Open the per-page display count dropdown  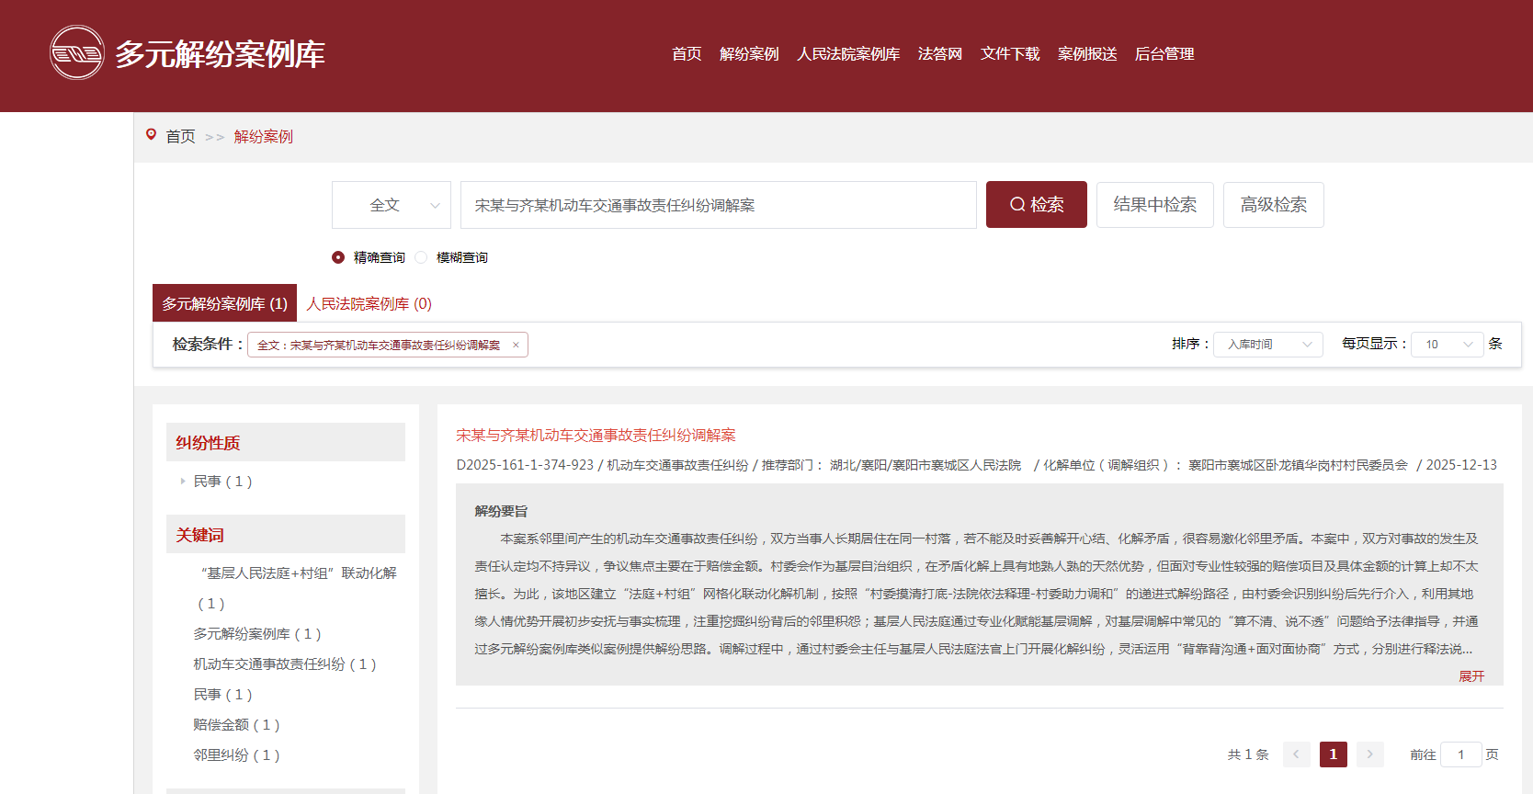tap(1447, 345)
